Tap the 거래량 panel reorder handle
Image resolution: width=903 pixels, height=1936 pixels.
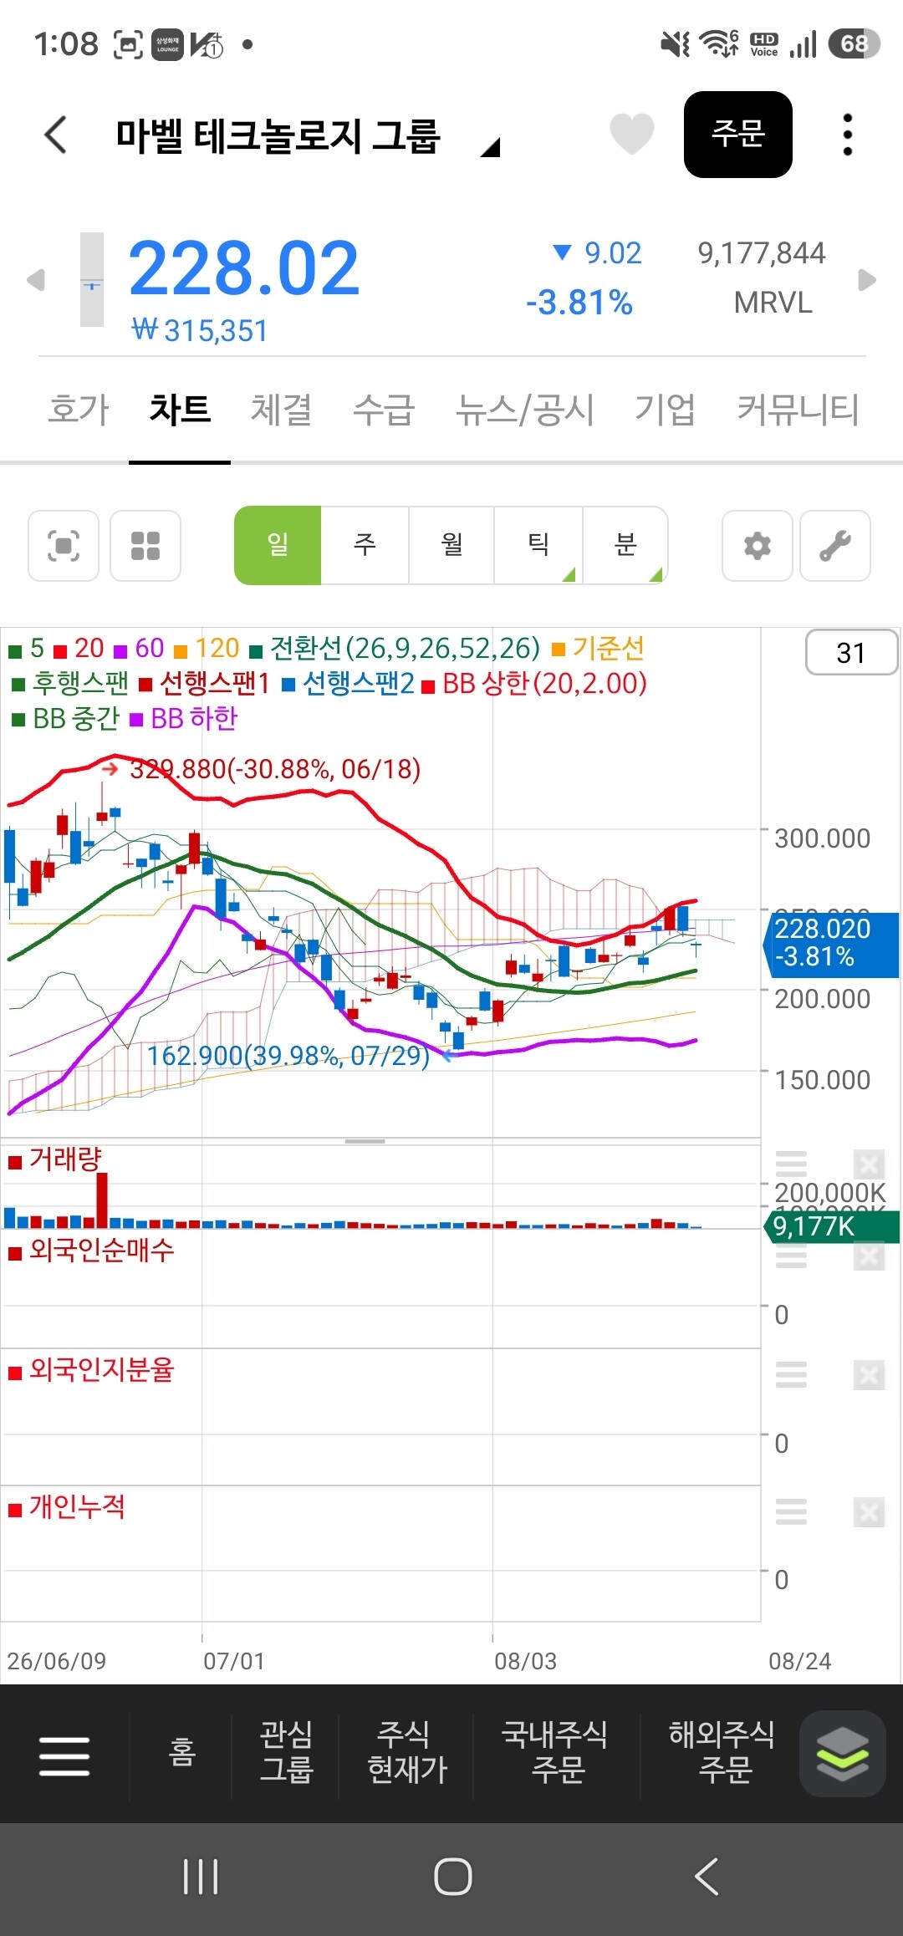[x=791, y=1164]
